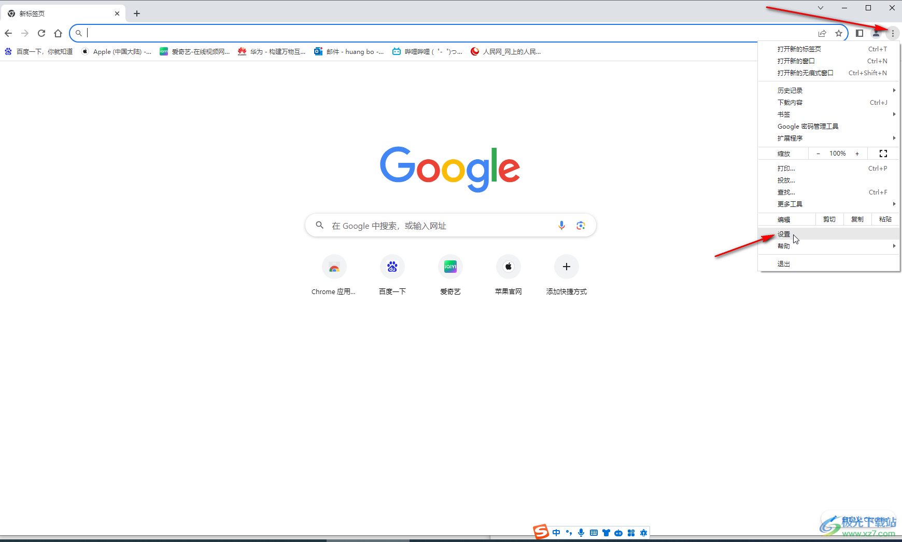Open the side panel icon
The image size is (902, 542).
(859, 33)
